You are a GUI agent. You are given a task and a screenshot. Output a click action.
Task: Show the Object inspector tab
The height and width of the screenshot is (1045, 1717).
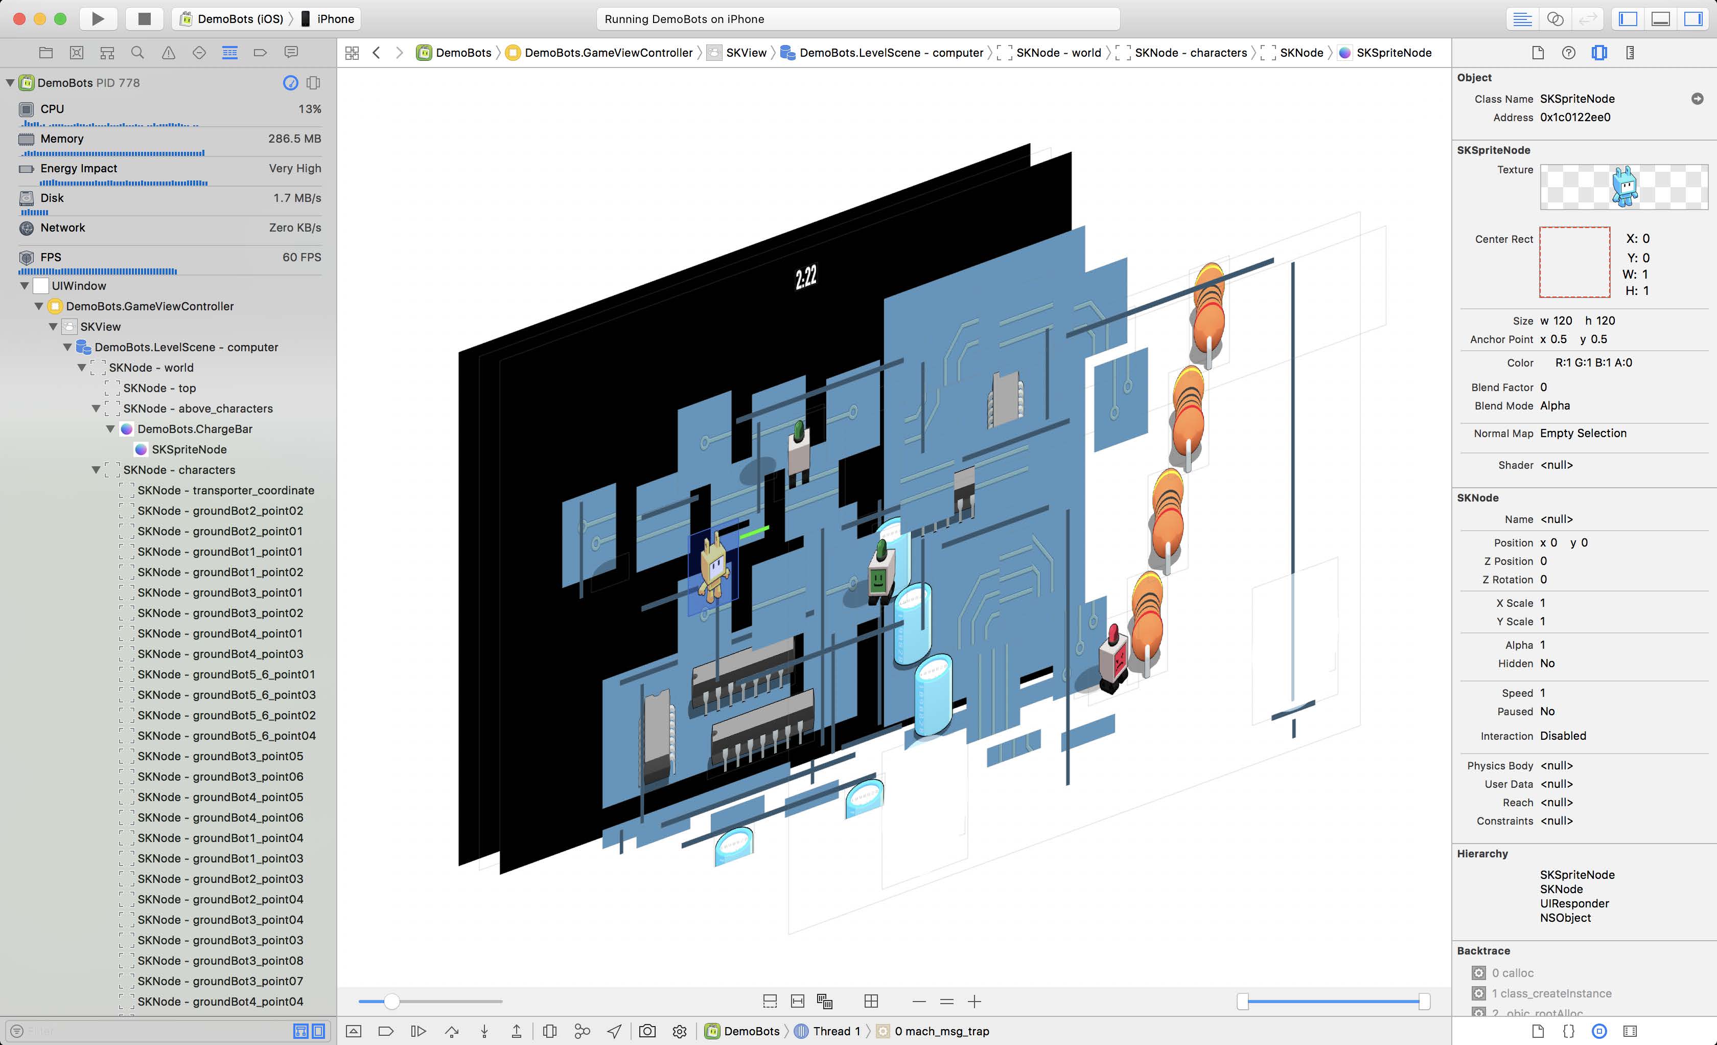point(1599,53)
